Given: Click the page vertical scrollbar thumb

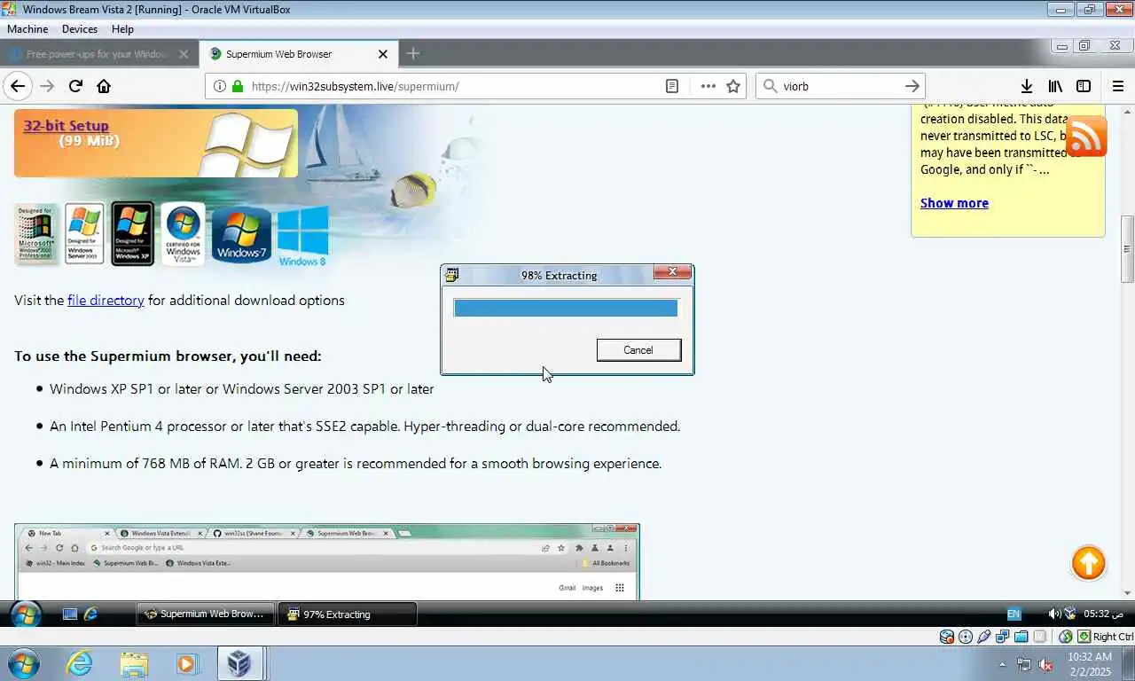Looking at the screenshot, I should tap(1128, 249).
